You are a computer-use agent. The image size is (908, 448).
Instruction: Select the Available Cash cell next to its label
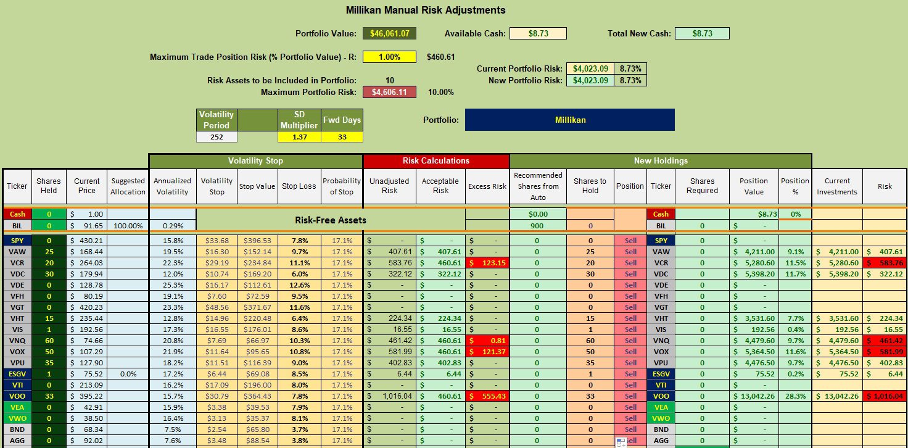pyautogui.click(x=539, y=33)
